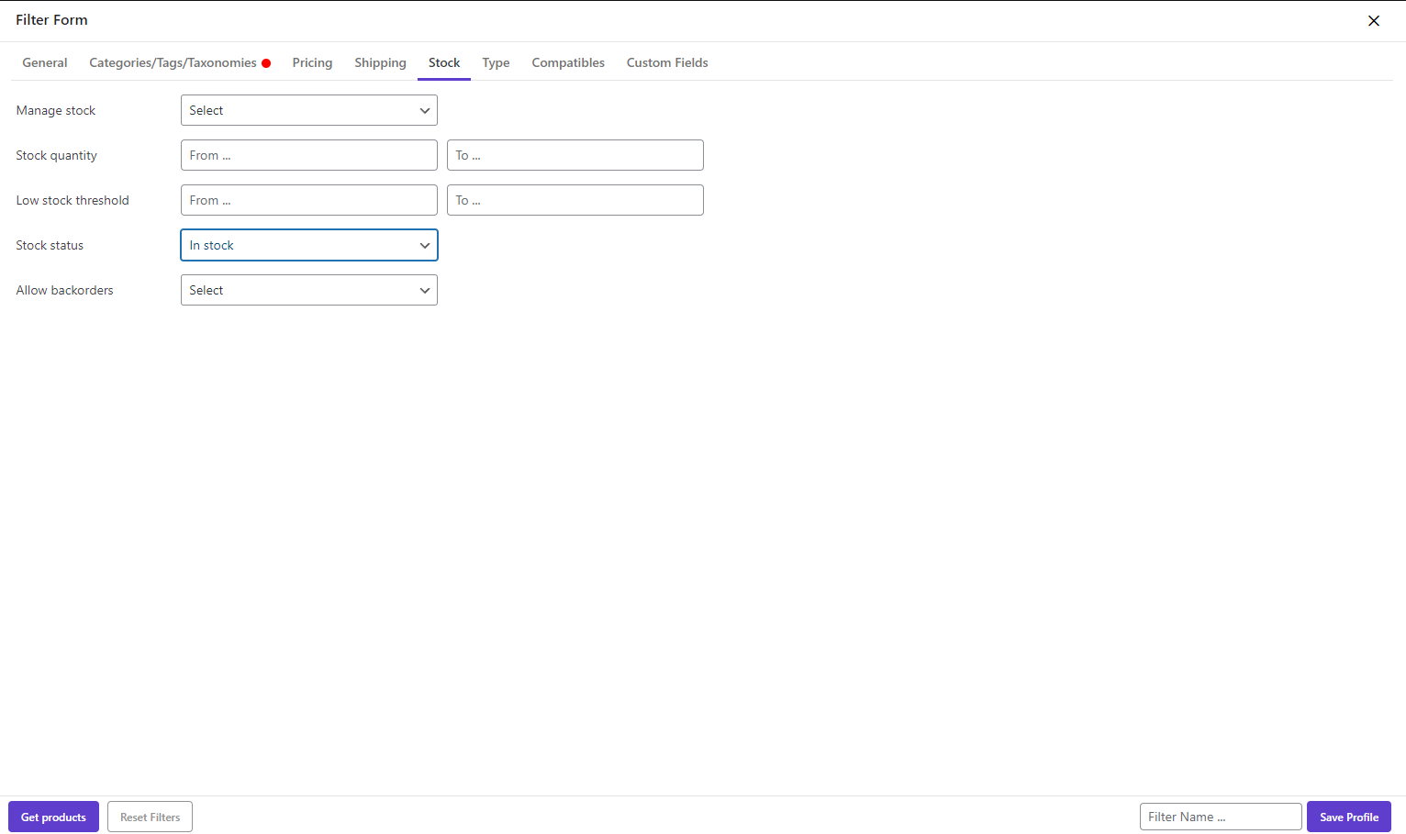Focus the Low stock threshold From field
1406x834 pixels.
pos(308,200)
